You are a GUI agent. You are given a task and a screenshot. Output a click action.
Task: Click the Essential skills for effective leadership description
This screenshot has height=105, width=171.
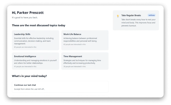click(34, 41)
